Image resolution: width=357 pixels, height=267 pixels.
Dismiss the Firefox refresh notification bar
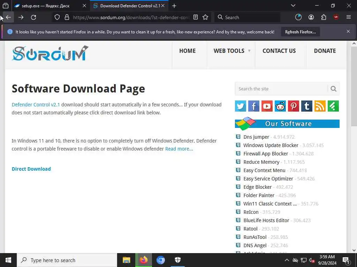click(348, 32)
